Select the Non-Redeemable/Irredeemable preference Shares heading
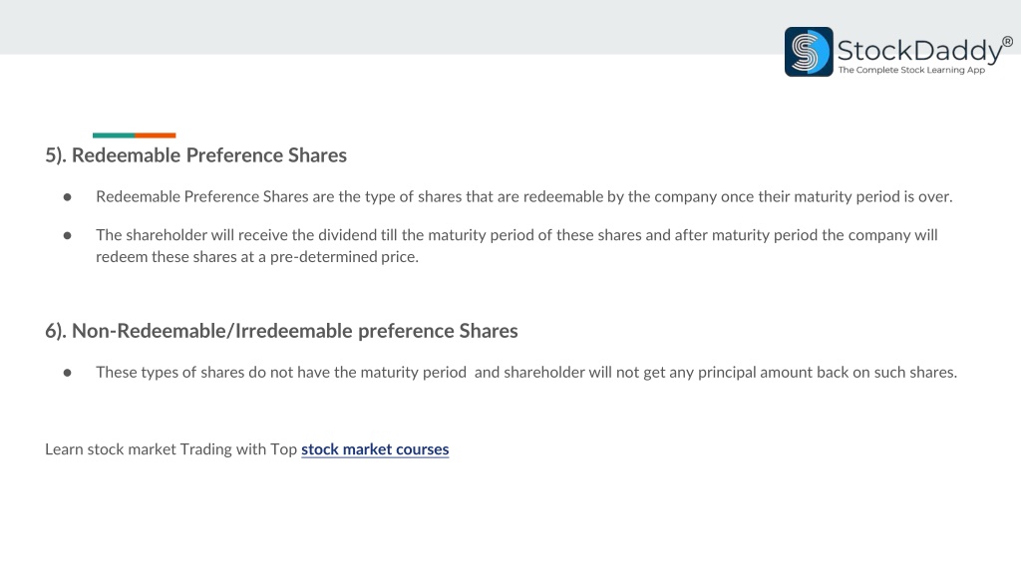The image size is (1021, 574). [x=281, y=331]
